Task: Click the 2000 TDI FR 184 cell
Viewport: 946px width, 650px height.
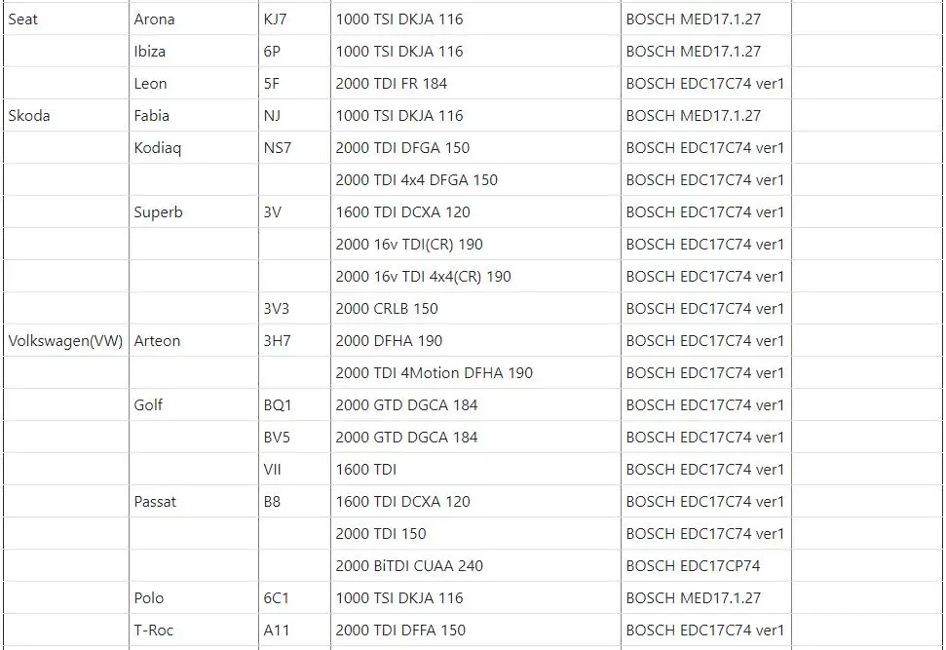Action: [475, 83]
